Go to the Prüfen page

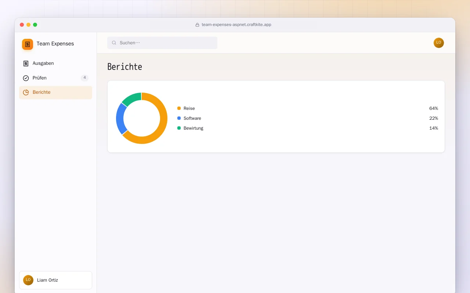[x=55, y=78]
